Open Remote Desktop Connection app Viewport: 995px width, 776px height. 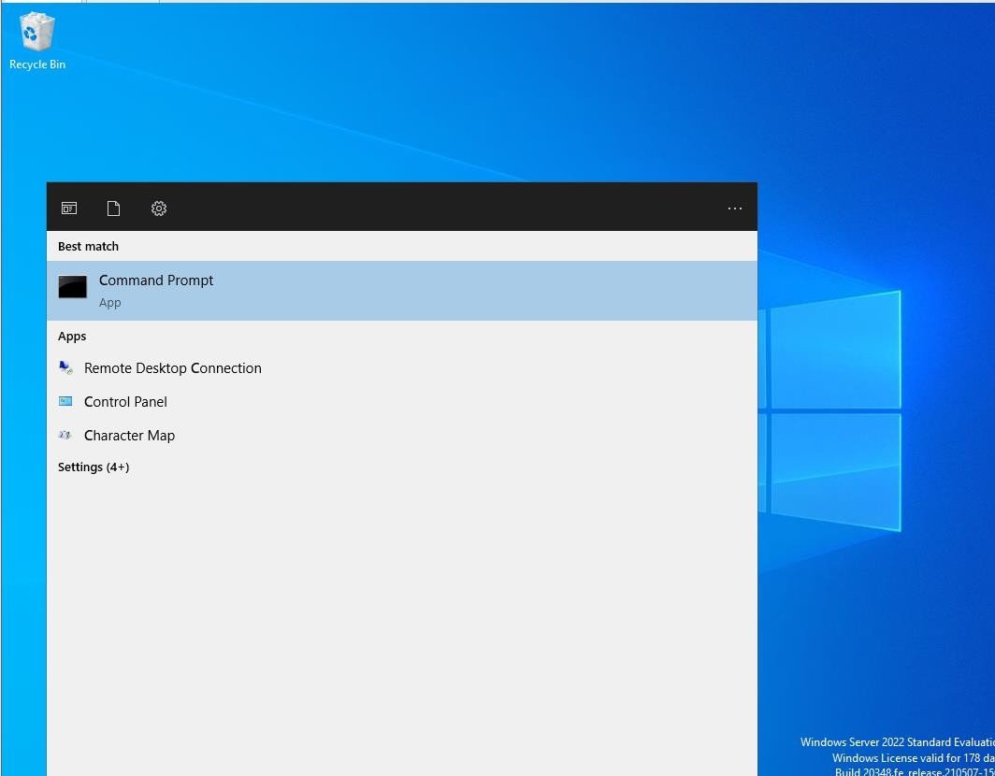(x=402, y=368)
